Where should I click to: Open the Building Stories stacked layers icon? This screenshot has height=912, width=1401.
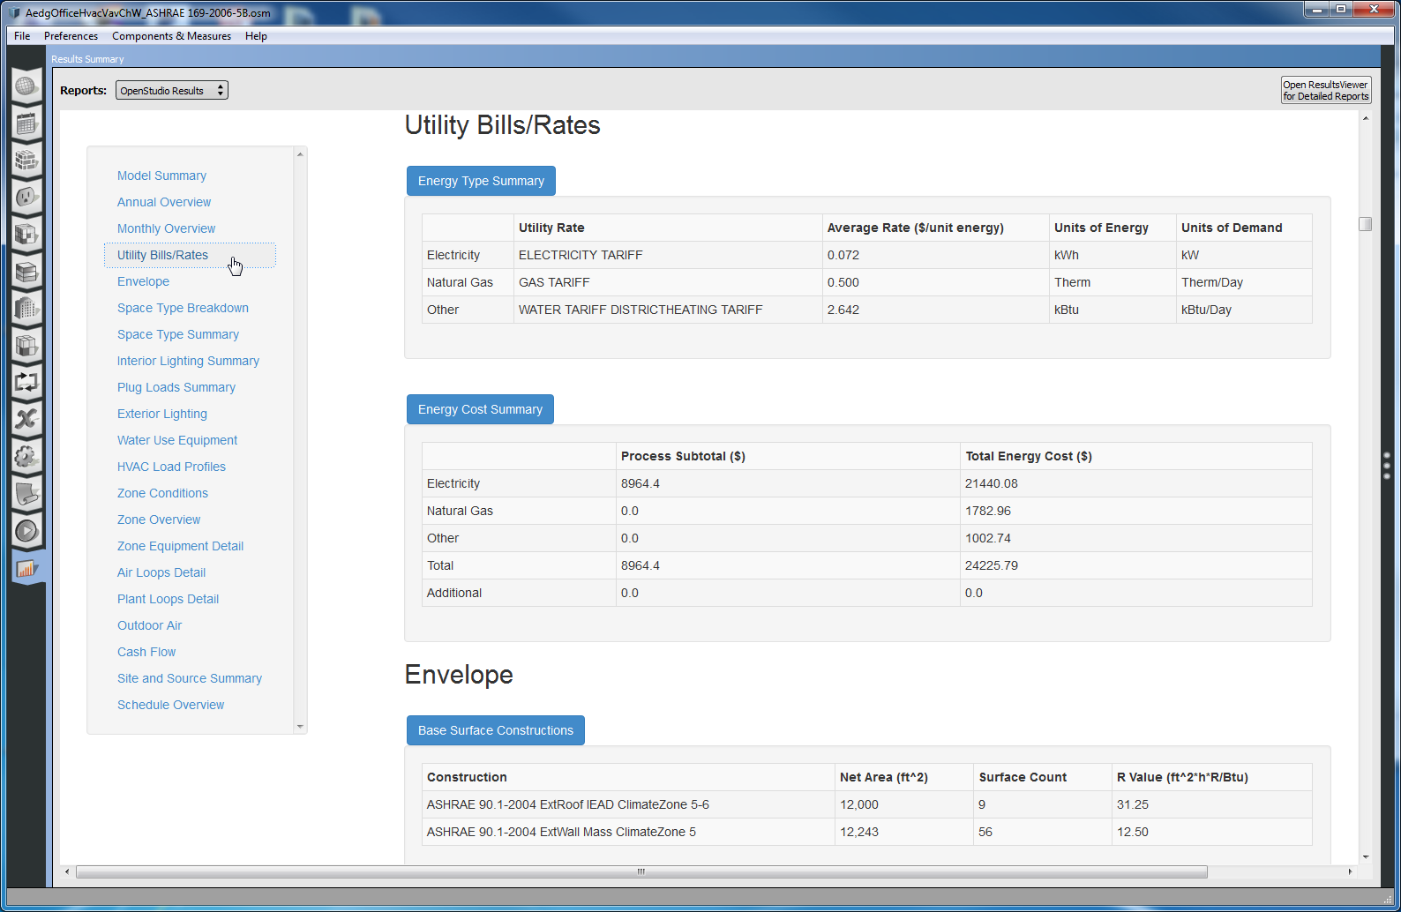click(x=26, y=271)
